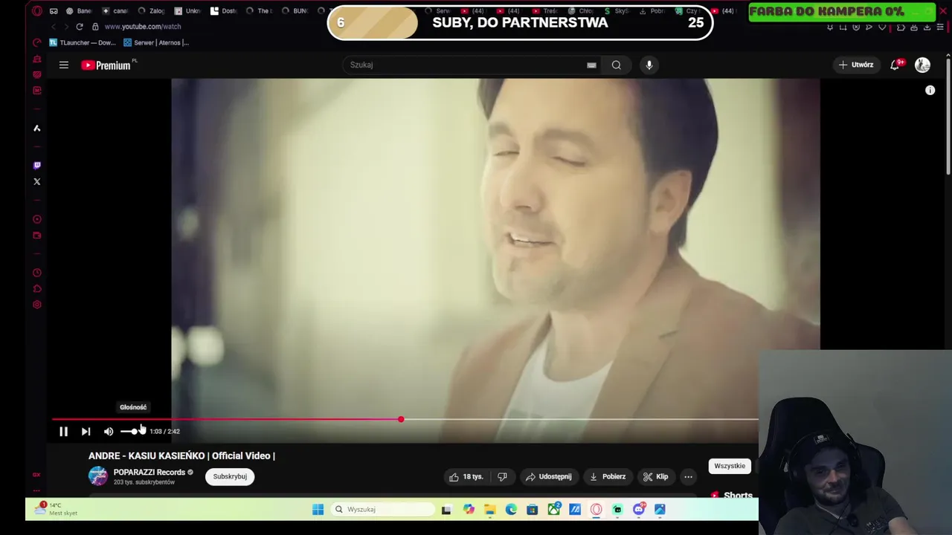This screenshot has height=535, width=952.
Task: Open Discord from the taskbar
Action: (638, 510)
